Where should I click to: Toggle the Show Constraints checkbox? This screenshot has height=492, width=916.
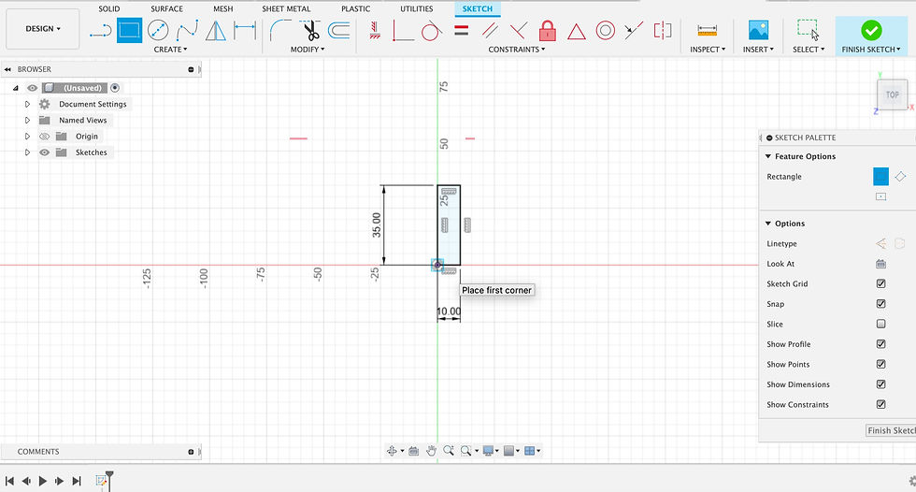880,404
